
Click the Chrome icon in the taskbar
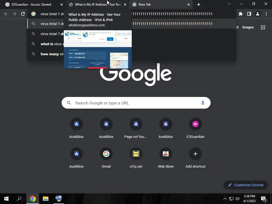coord(32,199)
